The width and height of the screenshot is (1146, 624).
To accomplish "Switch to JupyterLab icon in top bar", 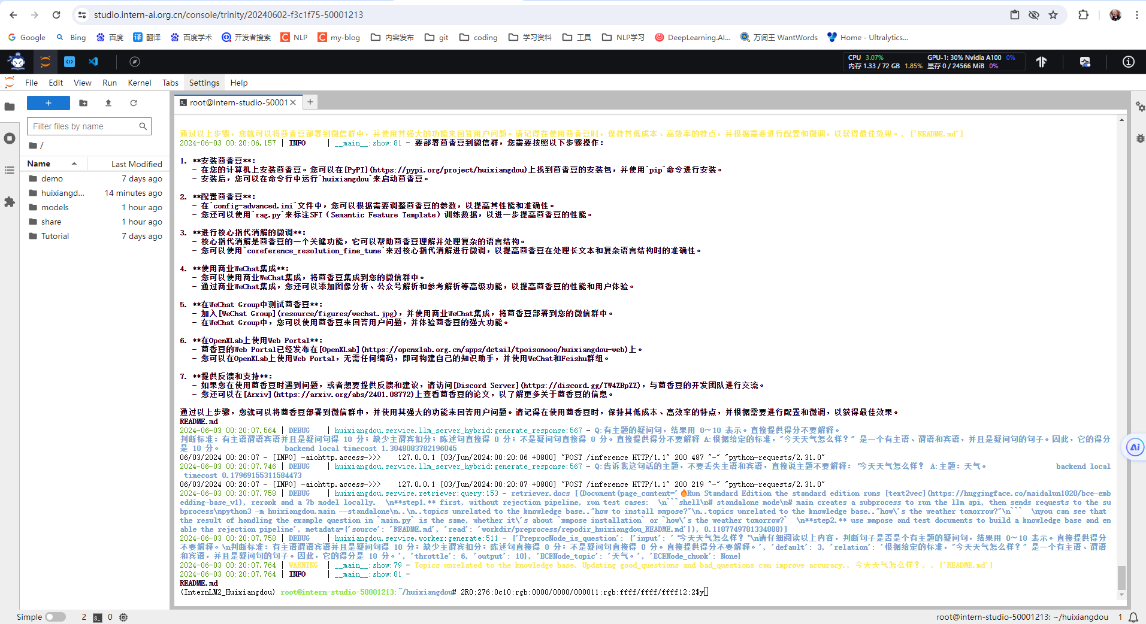I will click(45, 62).
